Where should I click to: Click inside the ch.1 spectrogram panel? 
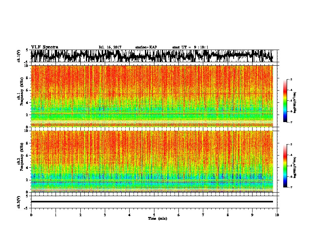(152, 96)
